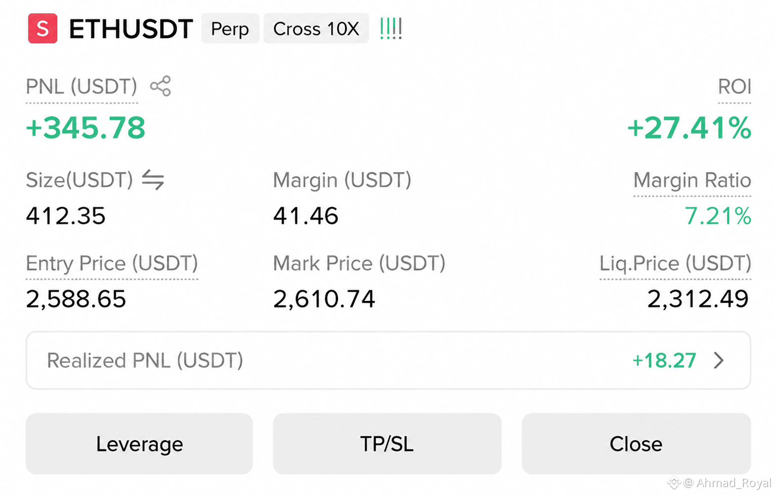Click the +345.78 PNL value

coord(86,128)
